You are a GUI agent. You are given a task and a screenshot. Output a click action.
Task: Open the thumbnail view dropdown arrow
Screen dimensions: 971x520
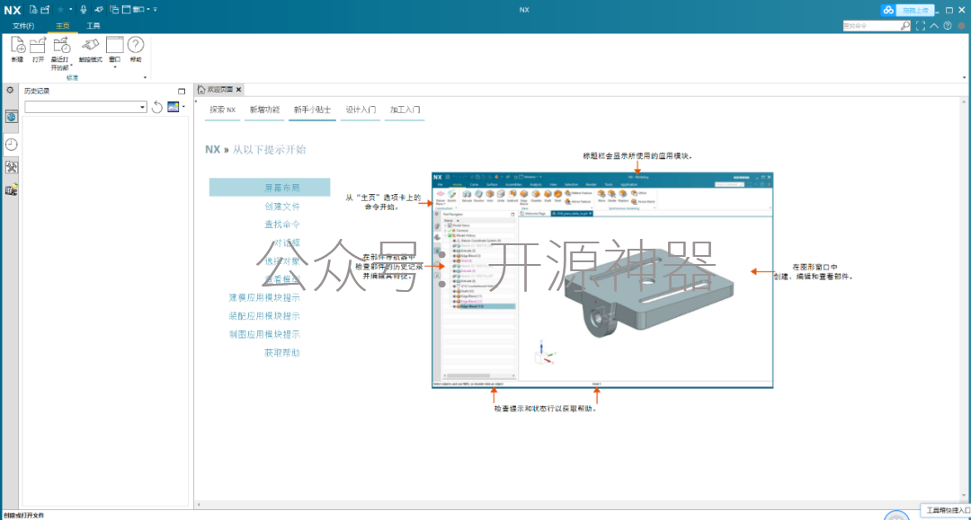pyautogui.click(x=184, y=107)
